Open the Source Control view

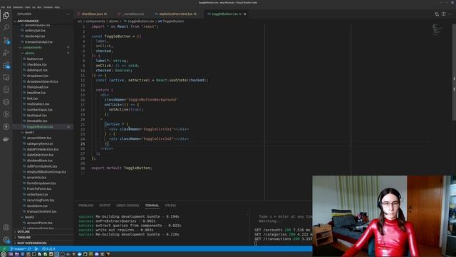click(6, 40)
